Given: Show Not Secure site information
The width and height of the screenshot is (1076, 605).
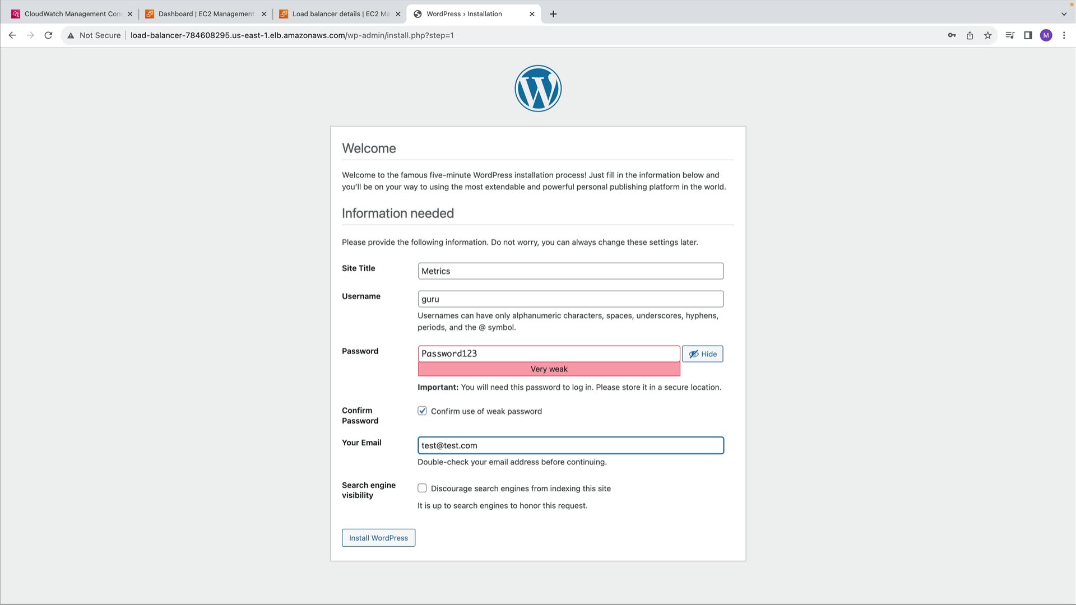Looking at the screenshot, I should (x=94, y=35).
